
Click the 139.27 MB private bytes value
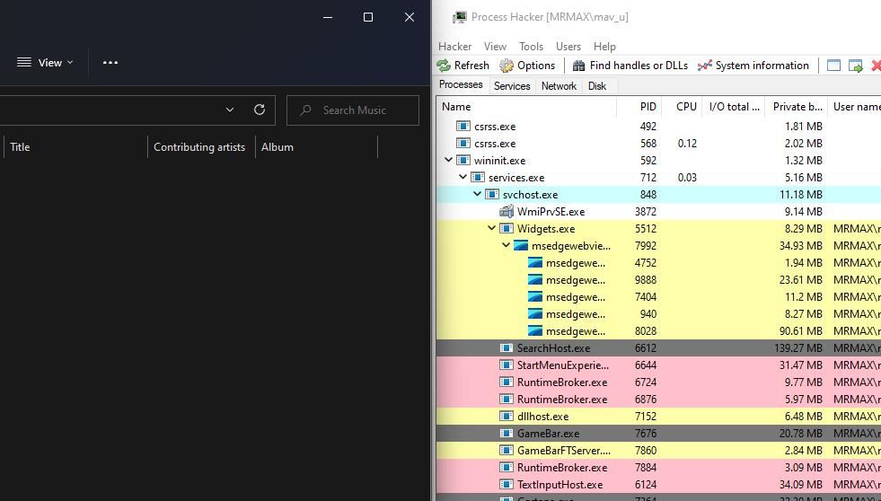coord(797,348)
